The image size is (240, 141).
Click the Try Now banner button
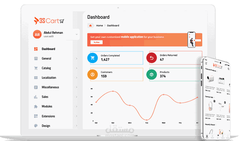(96, 42)
